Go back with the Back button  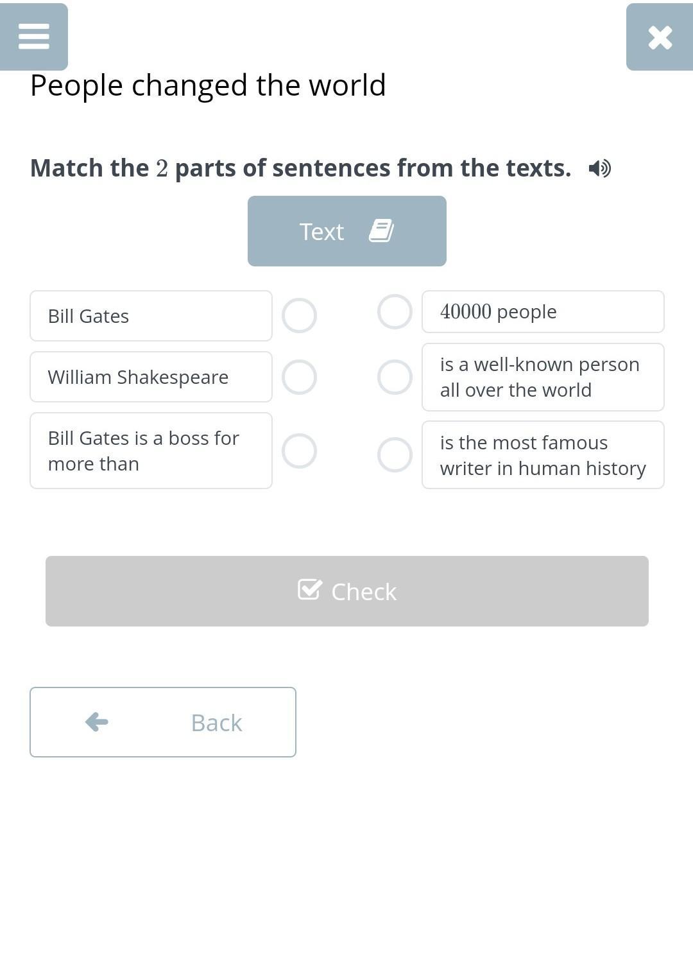coord(163,722)
